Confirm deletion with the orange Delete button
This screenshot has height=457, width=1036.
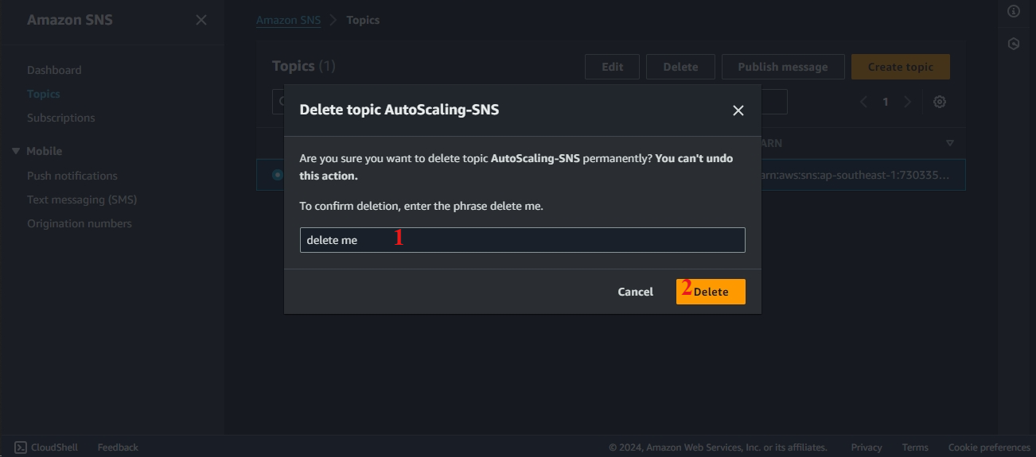(x=711, y=292)
